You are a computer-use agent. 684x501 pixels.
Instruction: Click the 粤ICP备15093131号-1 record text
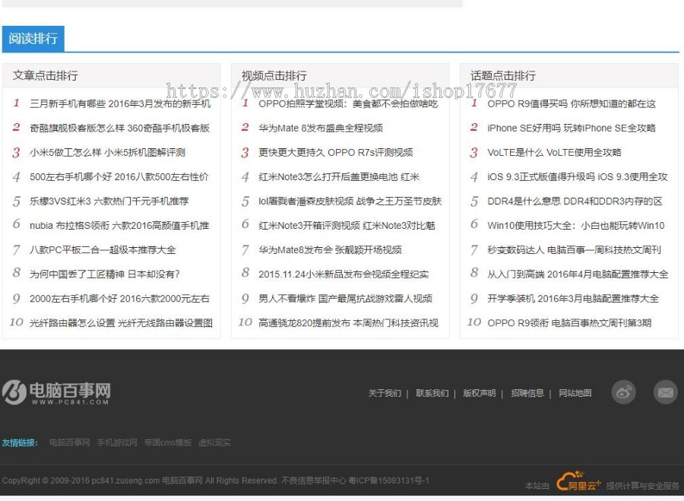point(389,481)
